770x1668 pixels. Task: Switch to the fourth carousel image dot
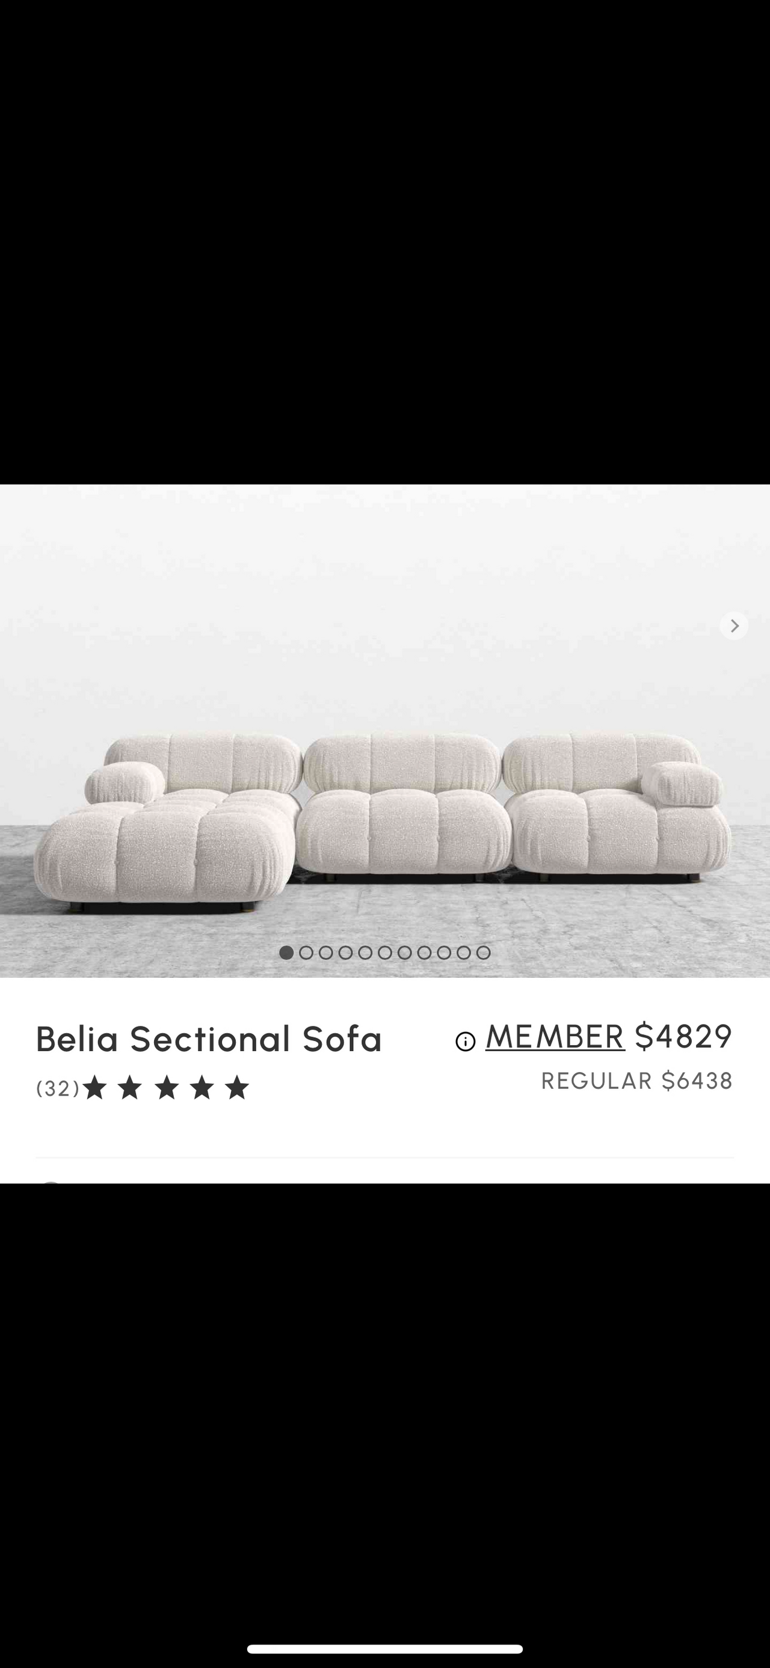coord(345,952)
